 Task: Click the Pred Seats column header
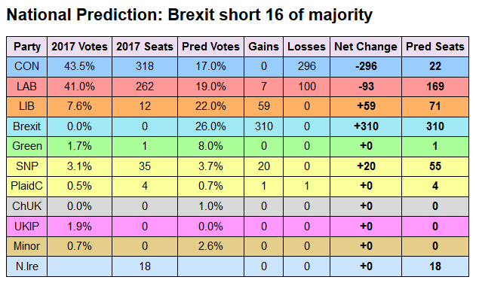pos(435,47)
